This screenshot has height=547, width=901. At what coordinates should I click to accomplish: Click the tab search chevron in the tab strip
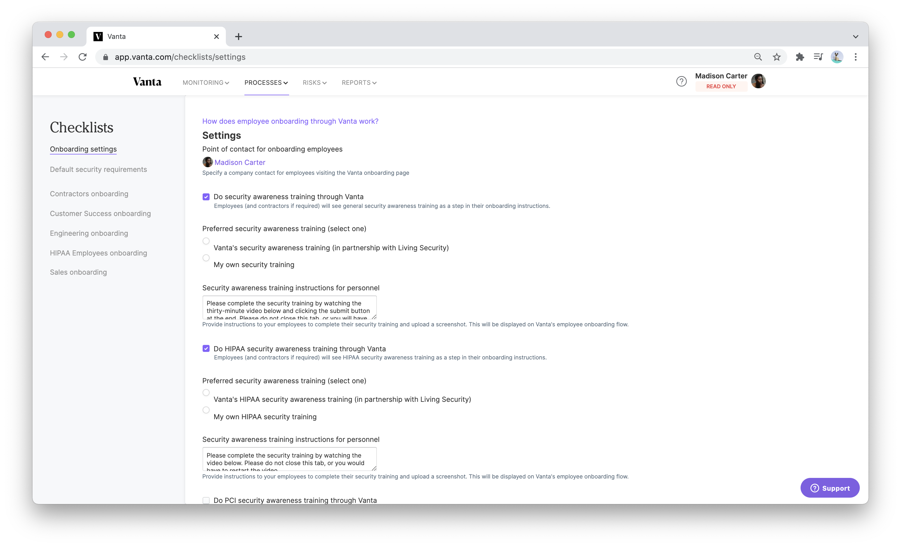pyautogui.click(x=856, y=37)
